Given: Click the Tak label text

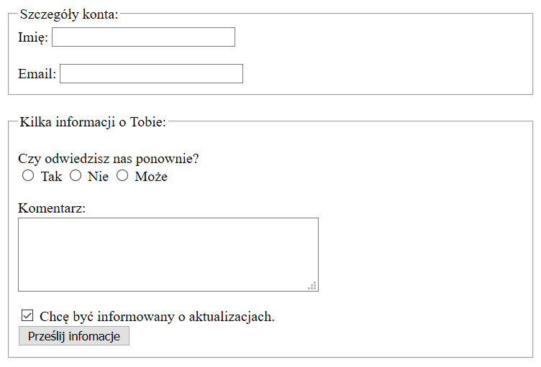Looking at the screenshot, I should (x=51, y=177).
